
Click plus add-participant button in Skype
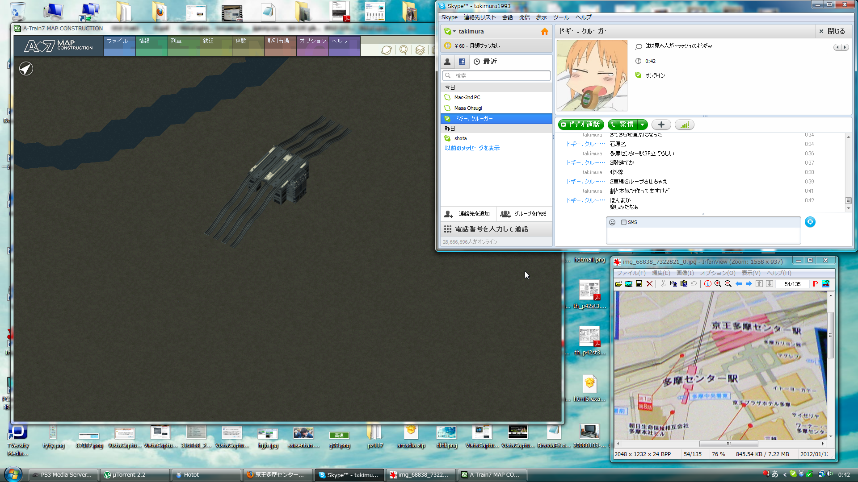[x=661, y=125]
